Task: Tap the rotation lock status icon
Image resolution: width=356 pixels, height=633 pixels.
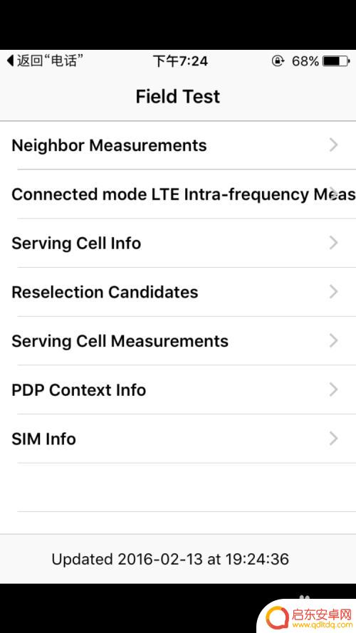Action: [x=277, y=61]
